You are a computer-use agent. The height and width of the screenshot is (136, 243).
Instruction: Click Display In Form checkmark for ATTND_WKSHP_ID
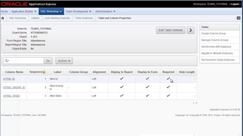[147, 87]
